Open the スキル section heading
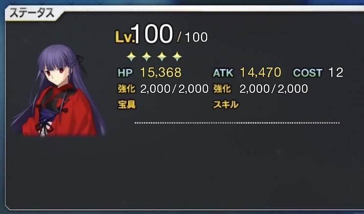 coord(226,105)
